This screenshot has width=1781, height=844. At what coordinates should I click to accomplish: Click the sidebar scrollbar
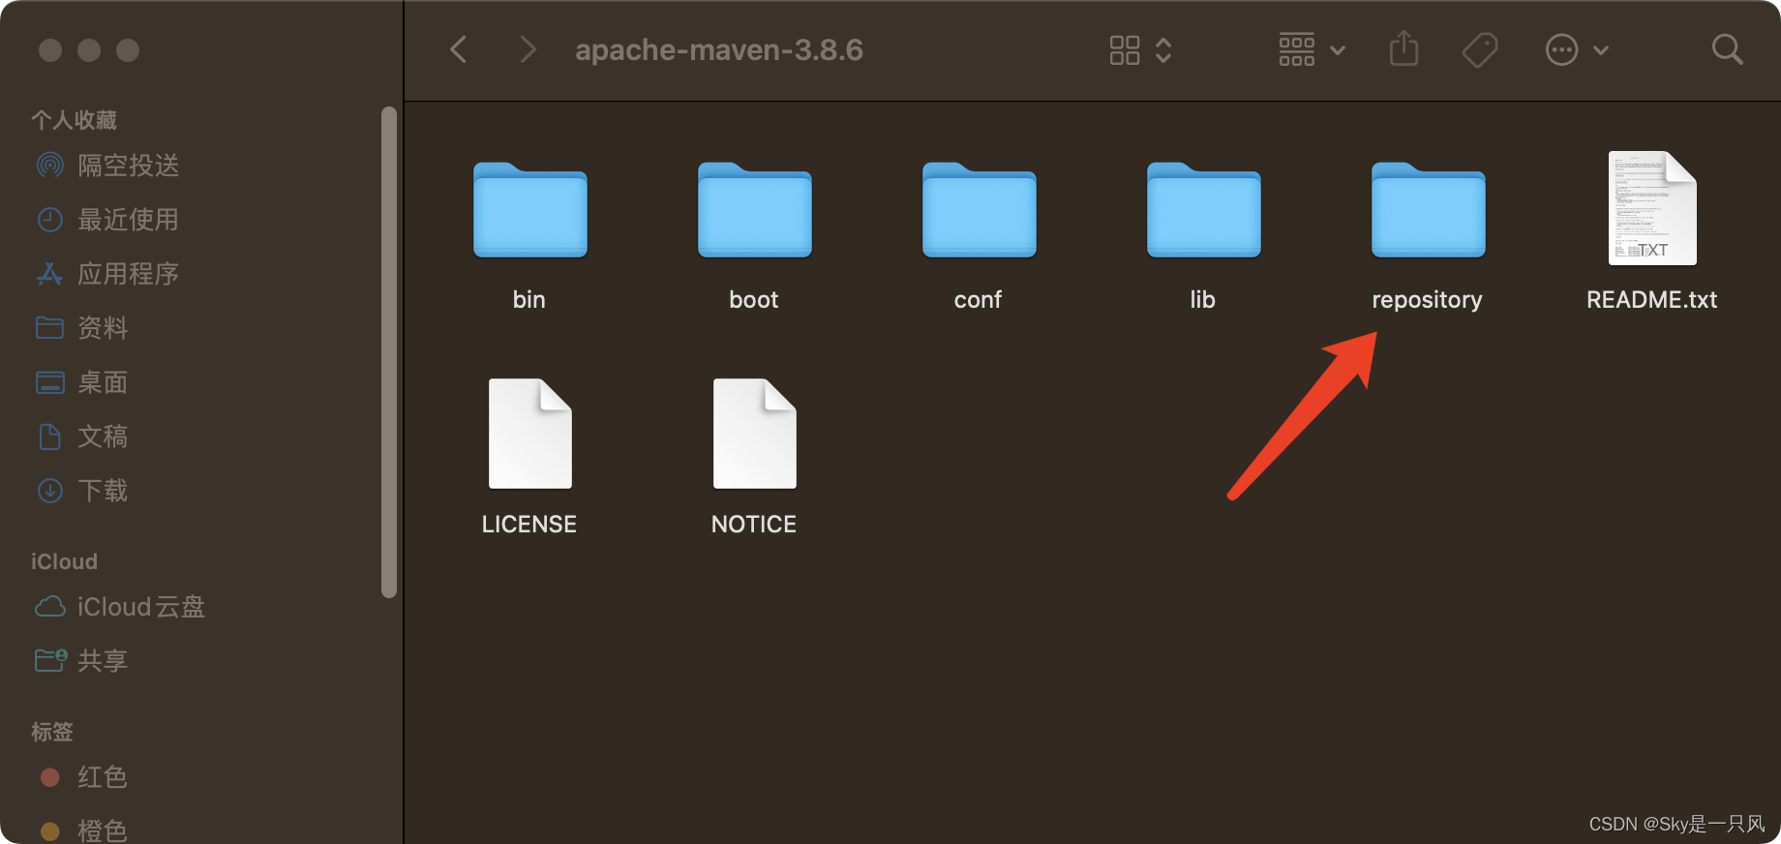point(389,352)
